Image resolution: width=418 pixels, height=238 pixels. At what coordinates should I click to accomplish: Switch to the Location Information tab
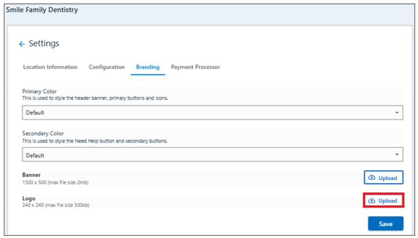tap(50, 67)
